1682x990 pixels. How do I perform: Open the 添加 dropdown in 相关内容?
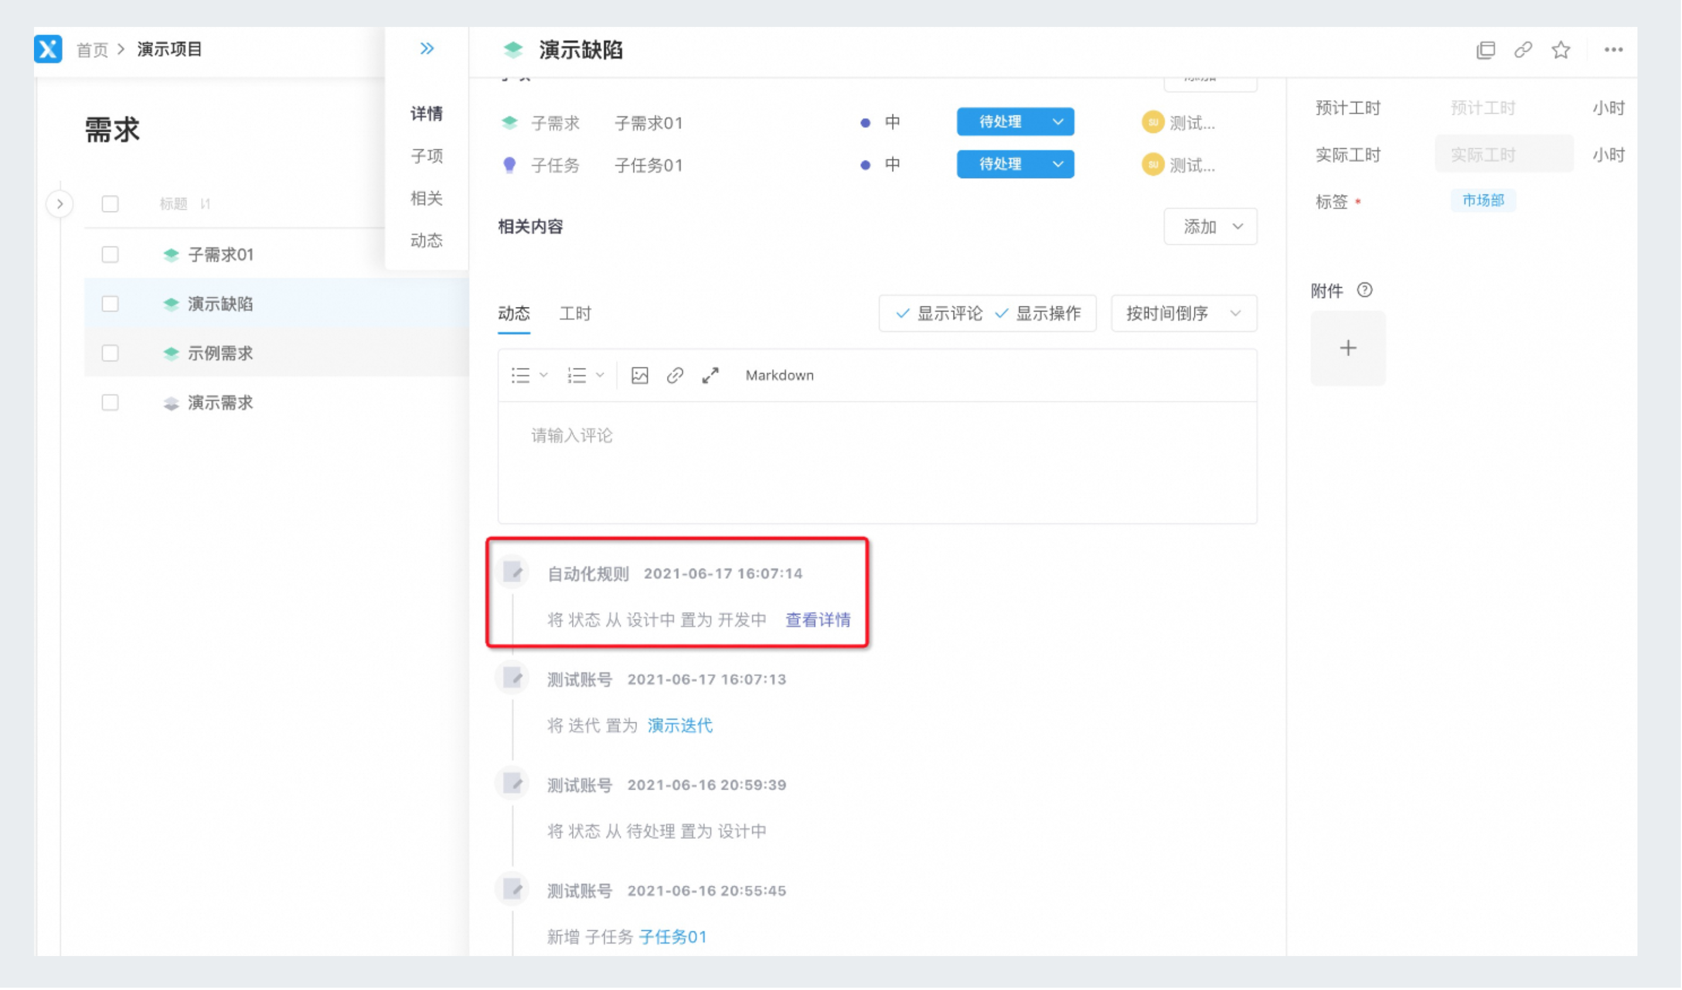pyautogui.click(x=1211, y=227)
